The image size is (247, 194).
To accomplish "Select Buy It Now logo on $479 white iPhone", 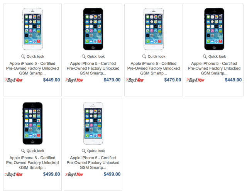I will coord(135,80).
